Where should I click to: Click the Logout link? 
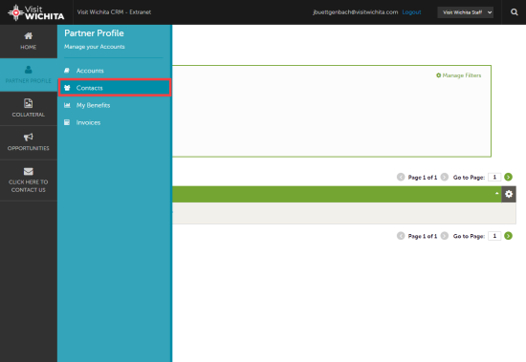[x=411, y=12]
